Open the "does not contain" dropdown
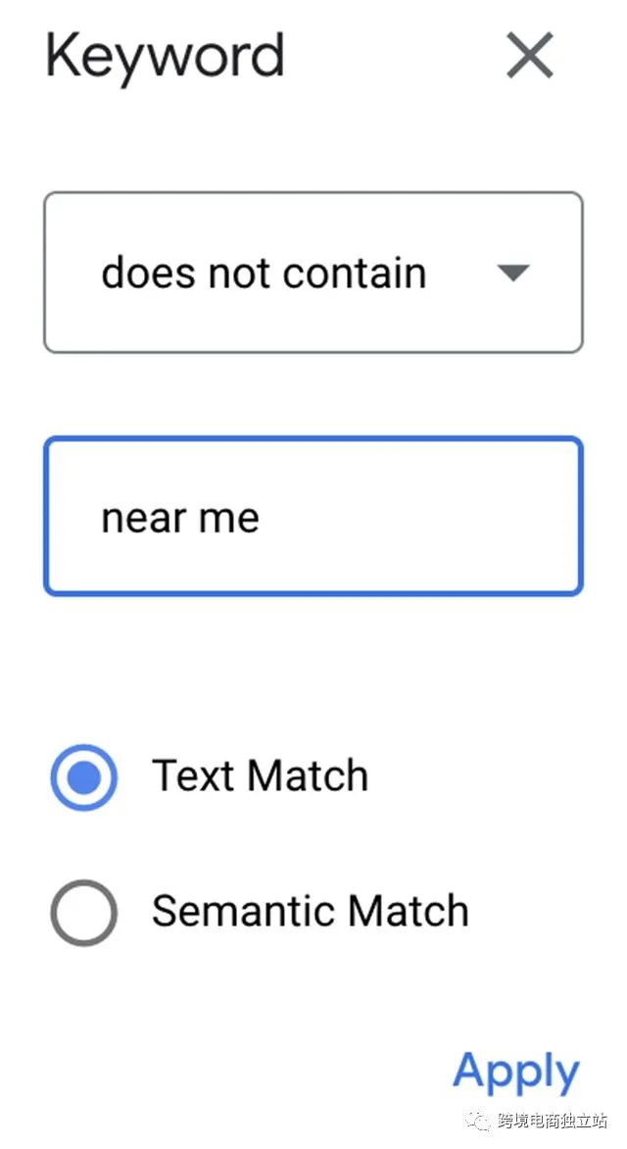 313,273
